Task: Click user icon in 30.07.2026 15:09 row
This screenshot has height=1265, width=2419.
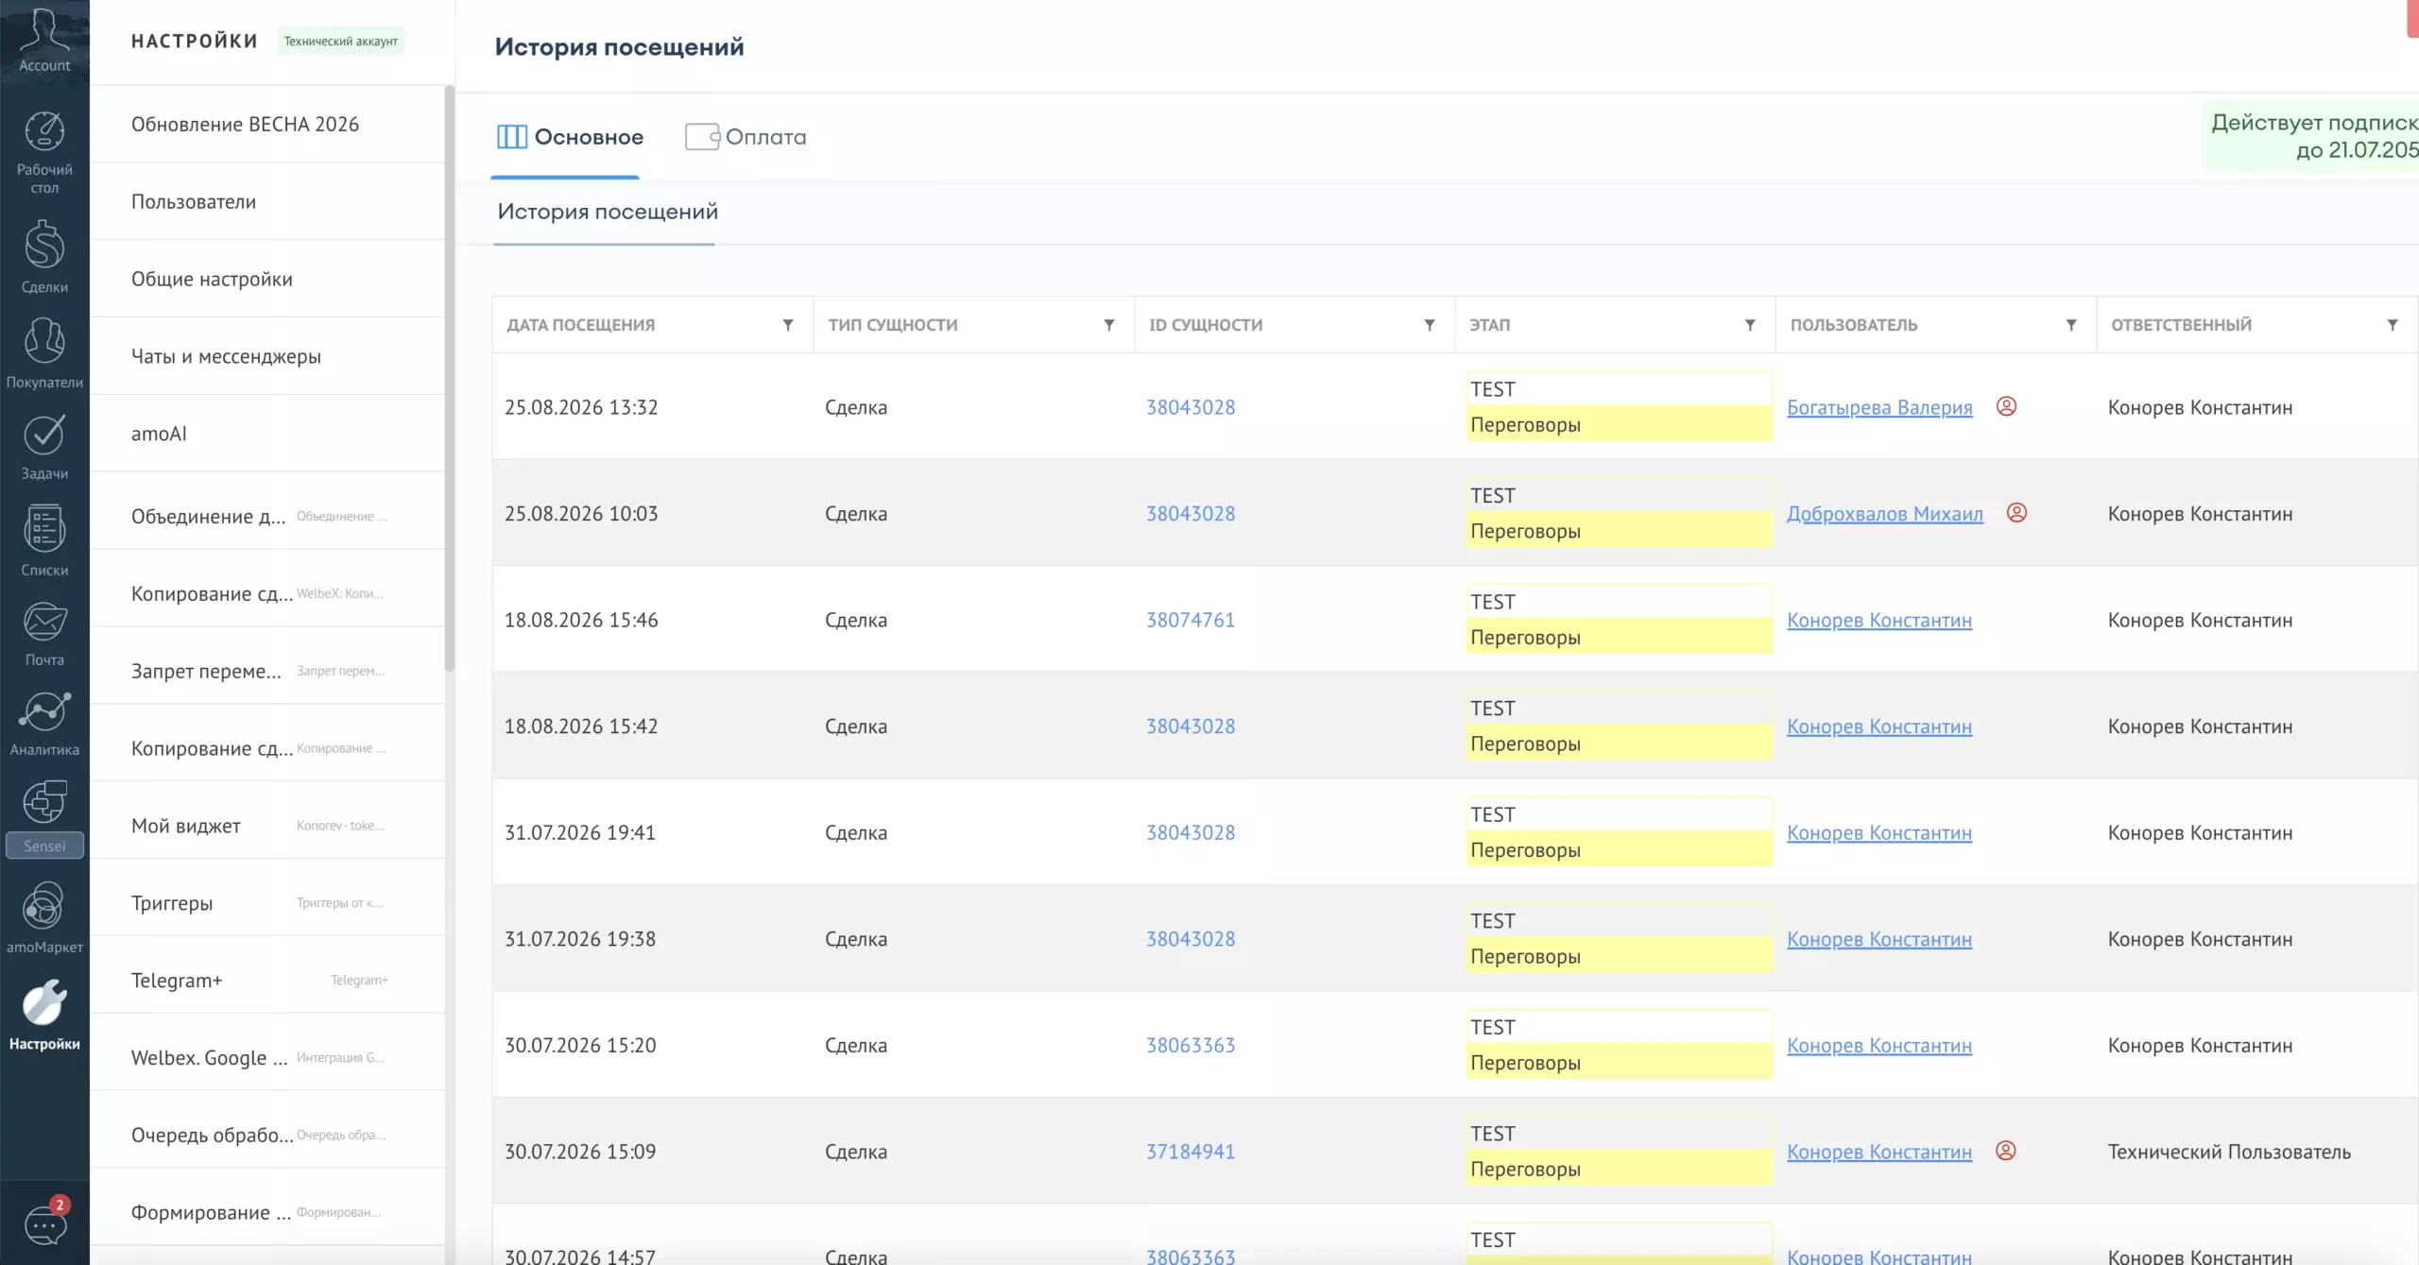Action: [x=2005, y=1151]
